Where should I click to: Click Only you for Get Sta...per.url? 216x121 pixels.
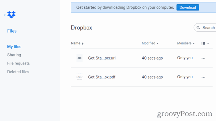pos(185,58)
